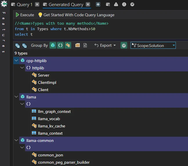Add a new query tab with plus
Screen dimensions: 188x166
point(98,4)
